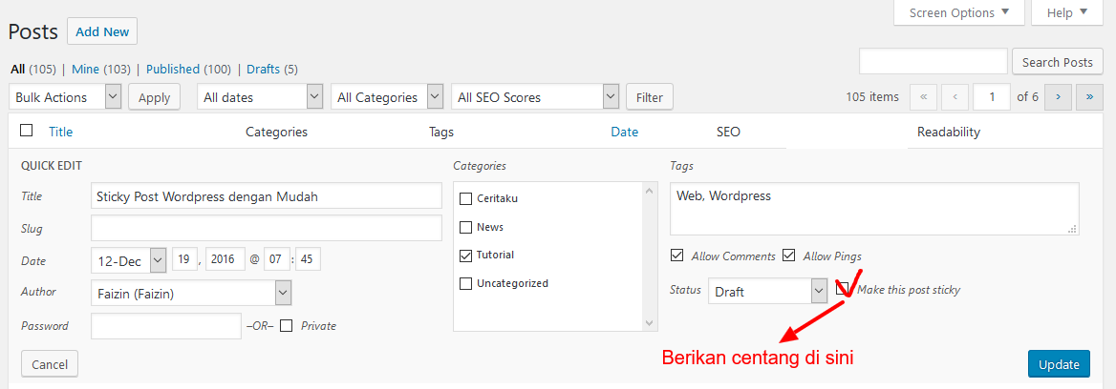Sort posts by Date column
The image size is (1116, 389).
(x=624, y=132)
